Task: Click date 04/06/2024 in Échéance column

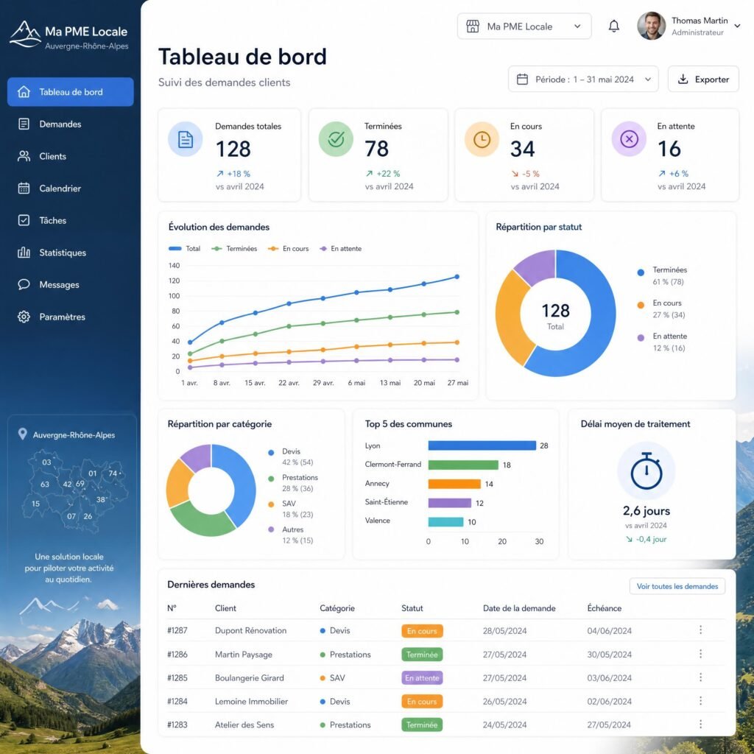Action: (x=609, y=631)
